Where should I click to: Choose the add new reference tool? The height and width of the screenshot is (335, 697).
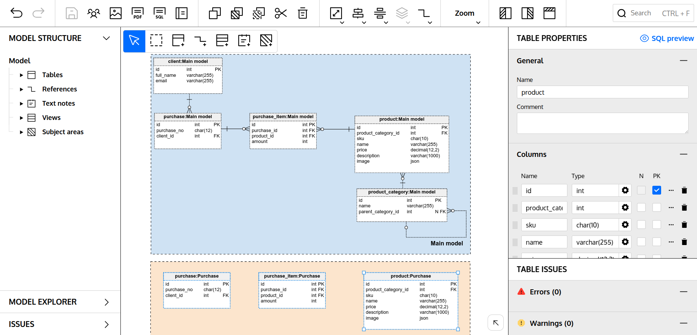tap(200, 40)
